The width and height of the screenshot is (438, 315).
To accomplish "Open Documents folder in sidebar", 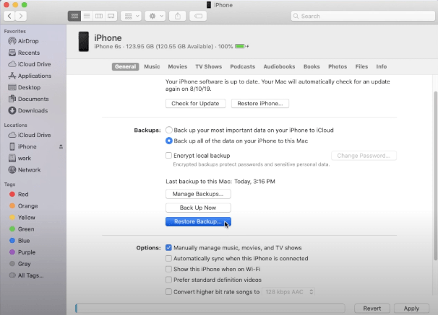I will [x=28, y=99].
